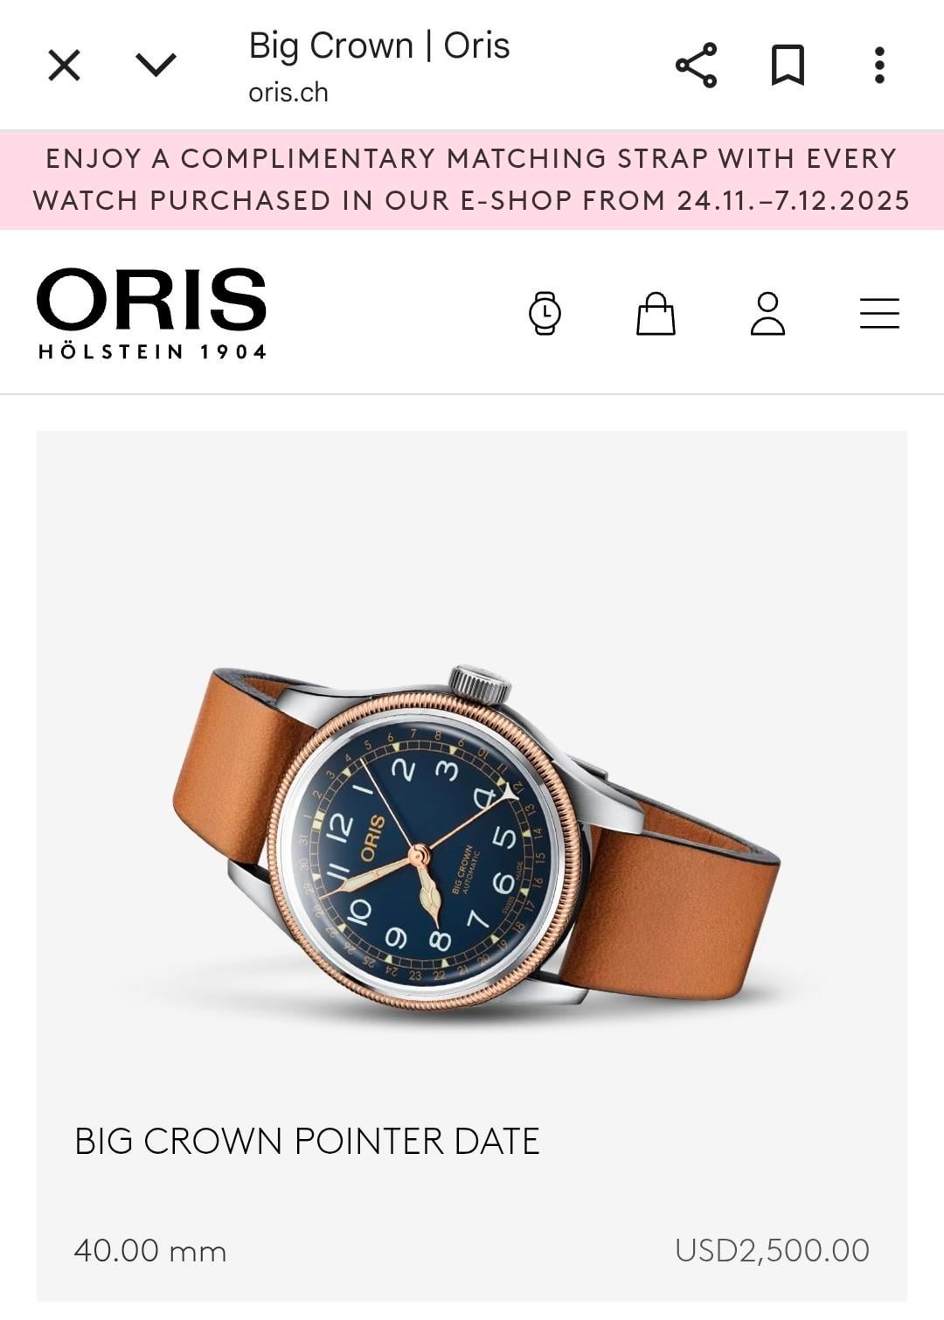Tap the 40.00 mm size label
Viewport: 944px width, 1320px height.
coord(150,1250)
